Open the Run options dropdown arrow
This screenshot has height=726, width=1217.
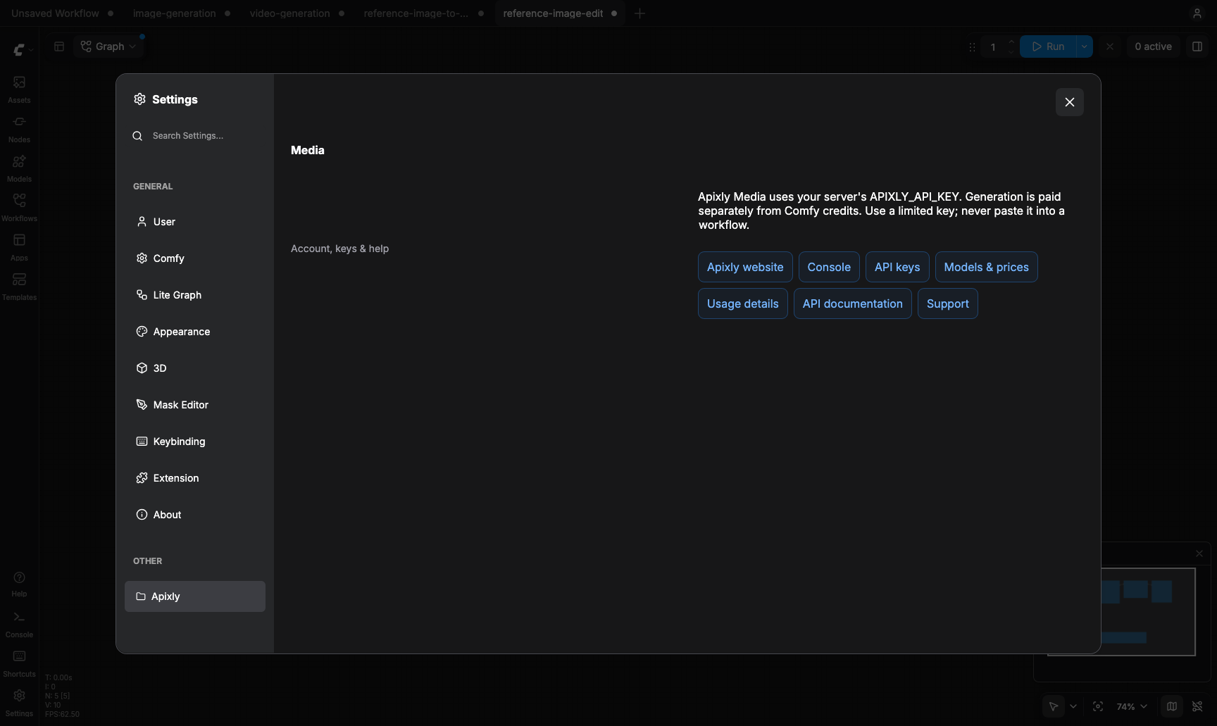click(x=1084, y=46)
